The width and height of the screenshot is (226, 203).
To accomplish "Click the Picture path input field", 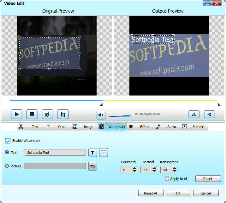I will (55, 166).
